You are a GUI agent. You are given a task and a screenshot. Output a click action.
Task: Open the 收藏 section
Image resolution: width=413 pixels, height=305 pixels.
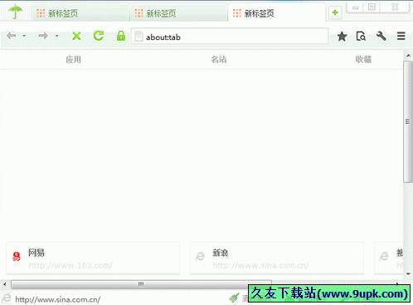[x=363, y=59]
